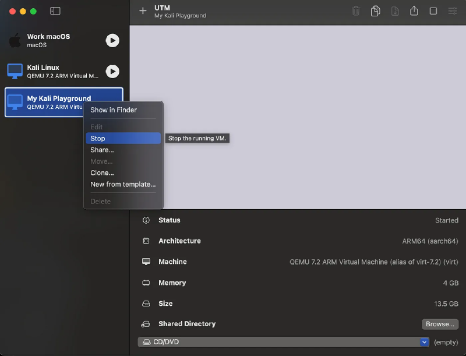Select New from template... option
466x356 pixels.
pyautogui.click(x=123, y=184)
